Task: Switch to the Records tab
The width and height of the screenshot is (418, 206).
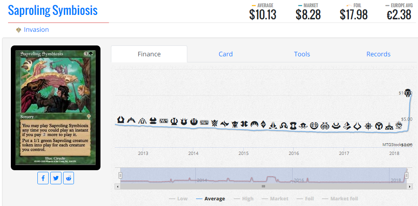Action: coord(378,54)
